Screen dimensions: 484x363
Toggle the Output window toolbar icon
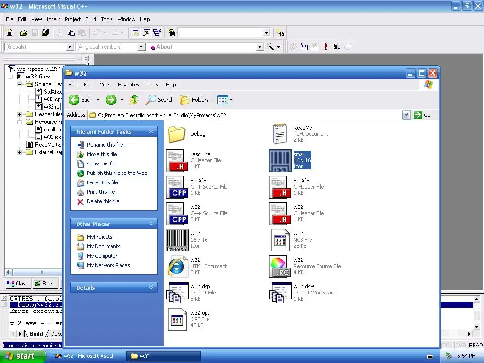pyautogui.click(x=147, y=33)
